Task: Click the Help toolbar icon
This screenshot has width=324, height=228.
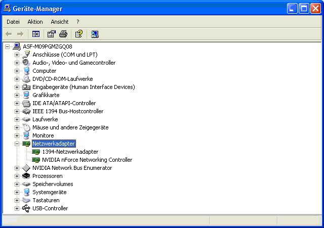Action: coord(79,34)
